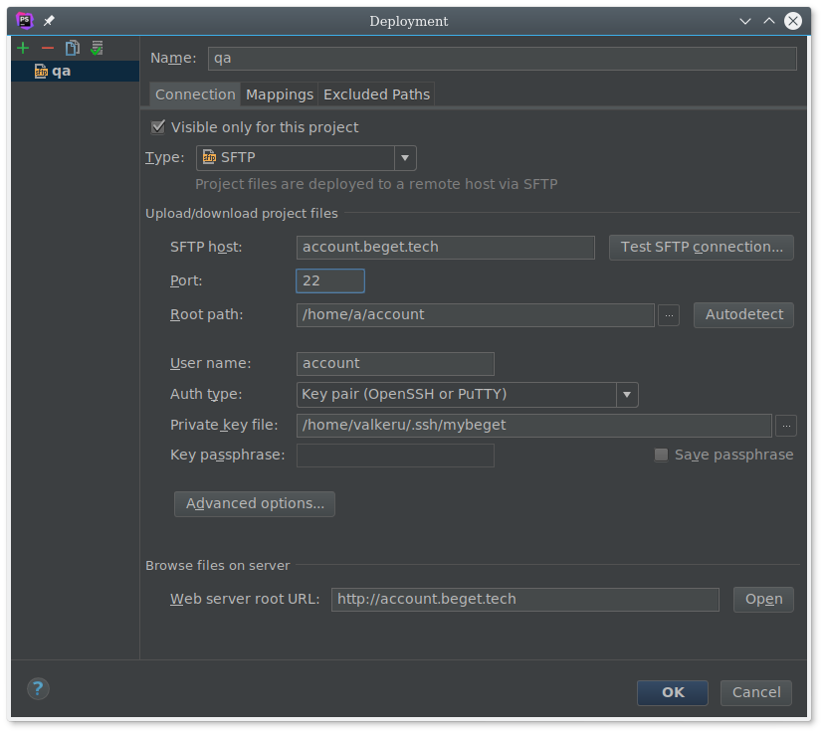Screen dimensions: 824x734
Task: Open the Excluded Paths tab
Action: (x=376, y=94)
